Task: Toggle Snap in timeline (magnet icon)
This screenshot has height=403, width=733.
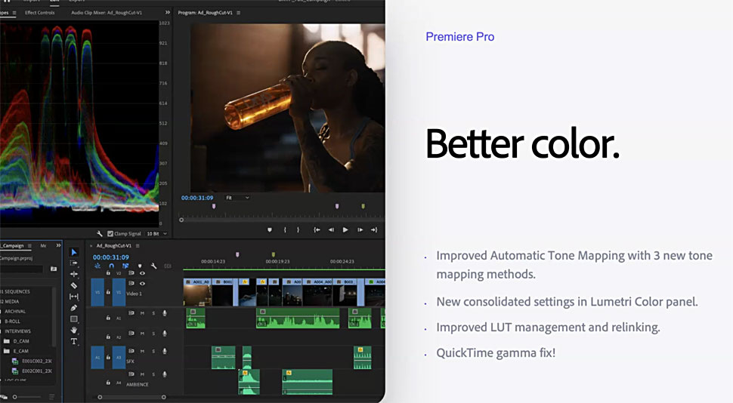Action: (x=111, y=266)
